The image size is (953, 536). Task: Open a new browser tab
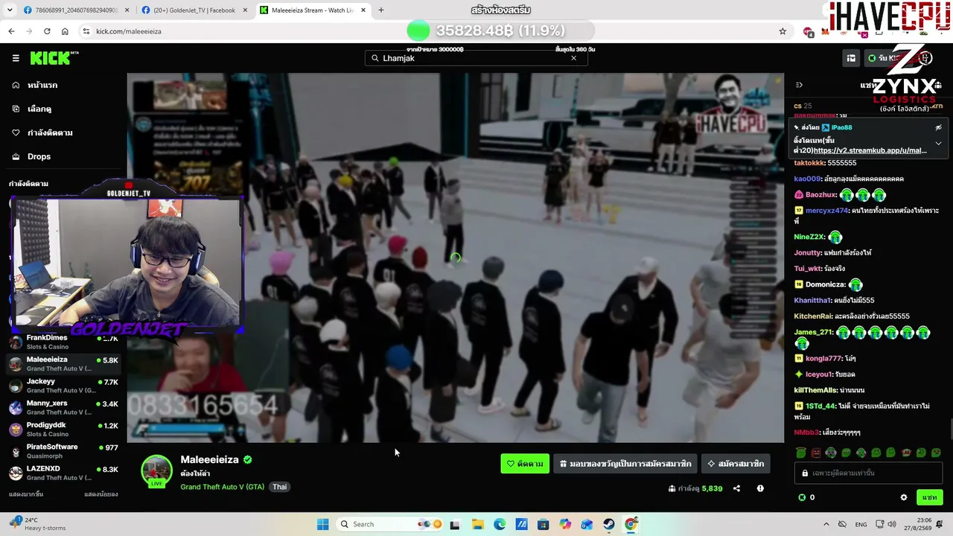point(381,10)
